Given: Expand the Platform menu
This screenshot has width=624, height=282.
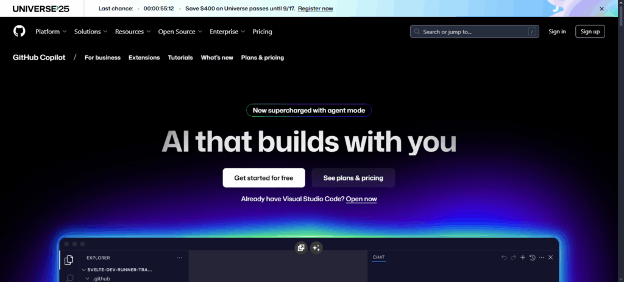Looking at the screenshot, I should pos(51,32).
